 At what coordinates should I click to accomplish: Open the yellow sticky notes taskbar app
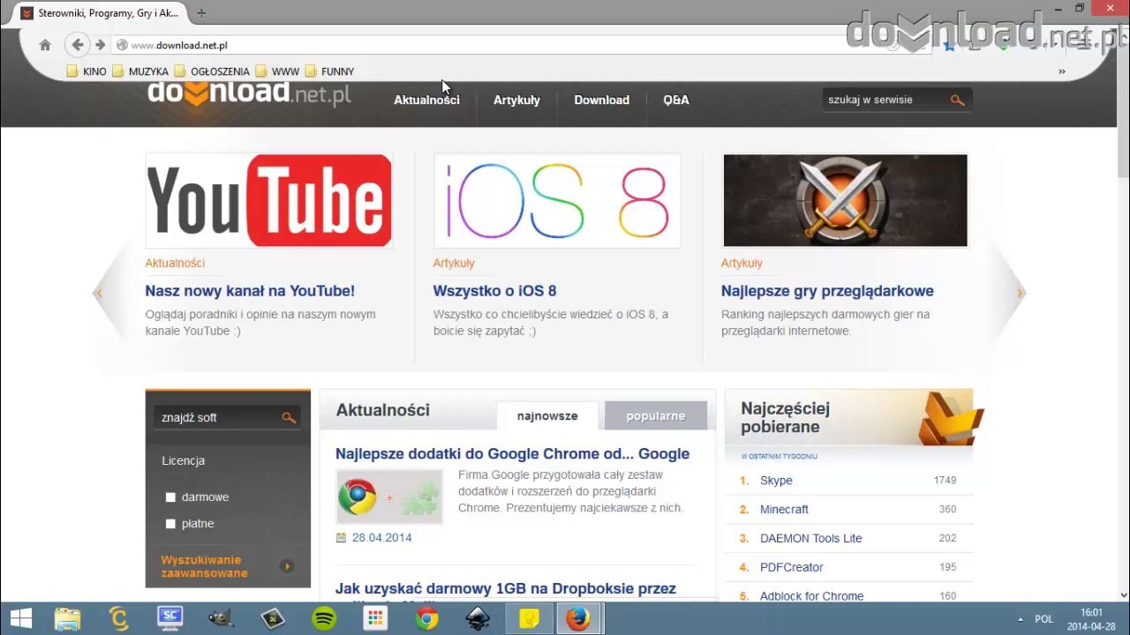point(528,618)
